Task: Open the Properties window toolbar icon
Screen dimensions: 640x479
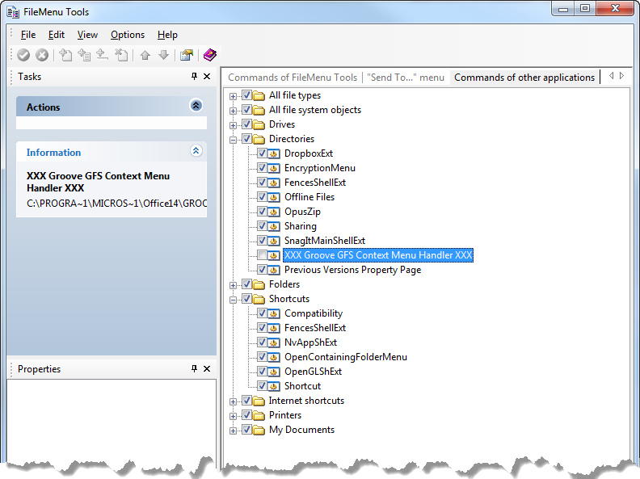Action: click(x=187, y=55)
